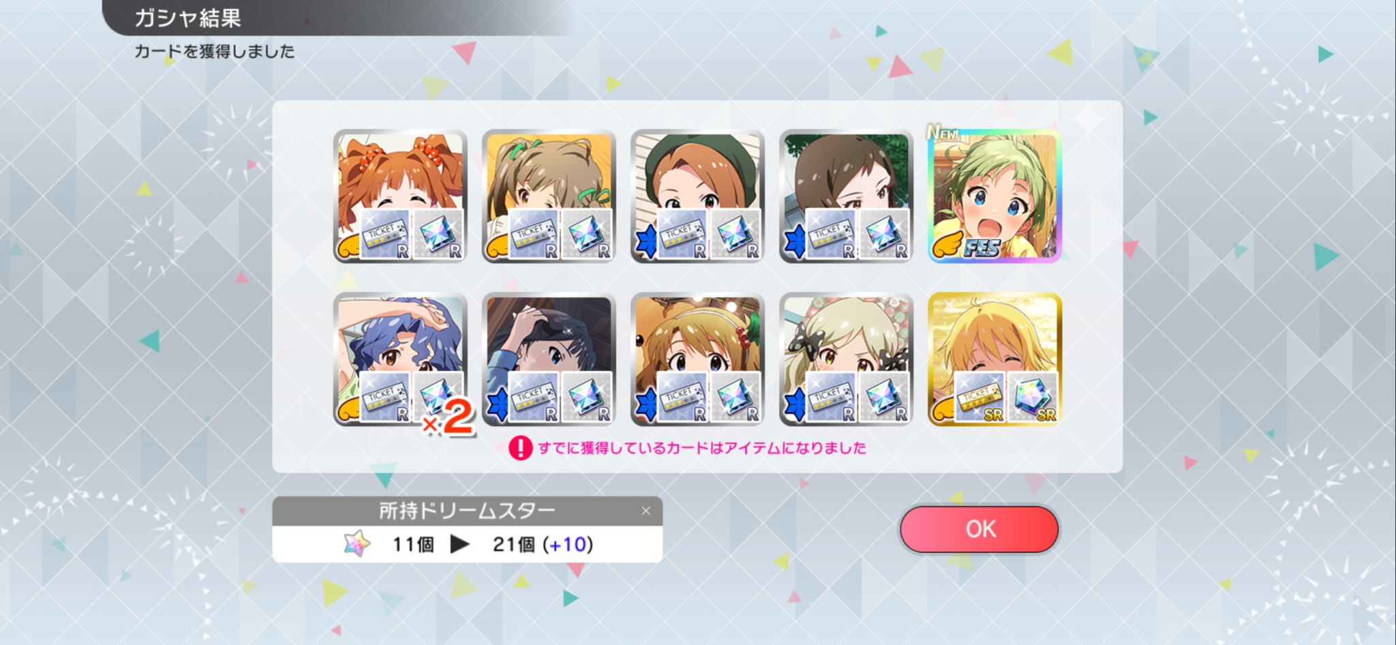Image resolution: width=1396 pixels, height=645 pixels.
Task: Select the gold SR blonde idol card
Action: (995, 359)
